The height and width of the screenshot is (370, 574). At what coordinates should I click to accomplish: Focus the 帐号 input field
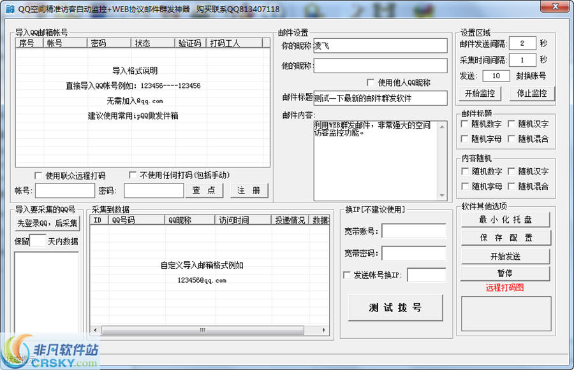(65, 190)
